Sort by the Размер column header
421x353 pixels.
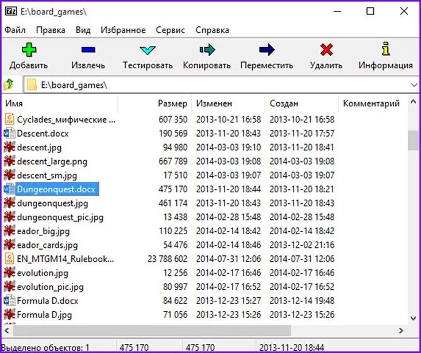(x=155, y=103)
